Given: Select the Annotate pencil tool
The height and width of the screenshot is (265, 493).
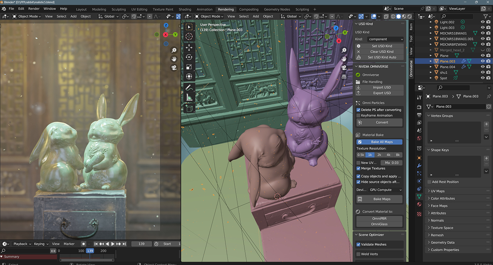Looking at the screenshot, I should (x=189, y=87).
